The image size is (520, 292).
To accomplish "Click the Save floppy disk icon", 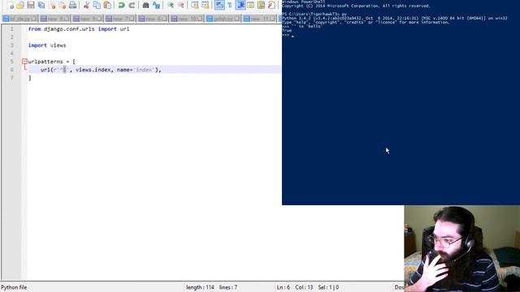I will coord(31,5).
